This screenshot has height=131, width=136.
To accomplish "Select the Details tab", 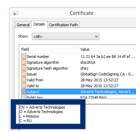I will 39,24.
